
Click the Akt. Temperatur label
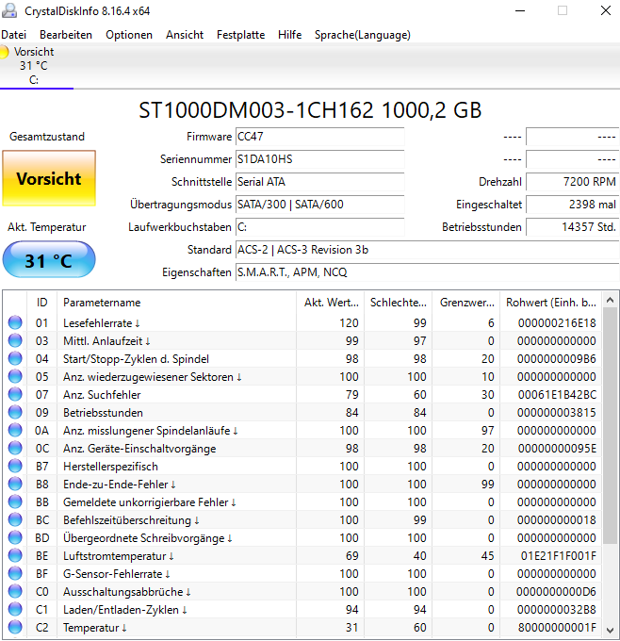46,227
